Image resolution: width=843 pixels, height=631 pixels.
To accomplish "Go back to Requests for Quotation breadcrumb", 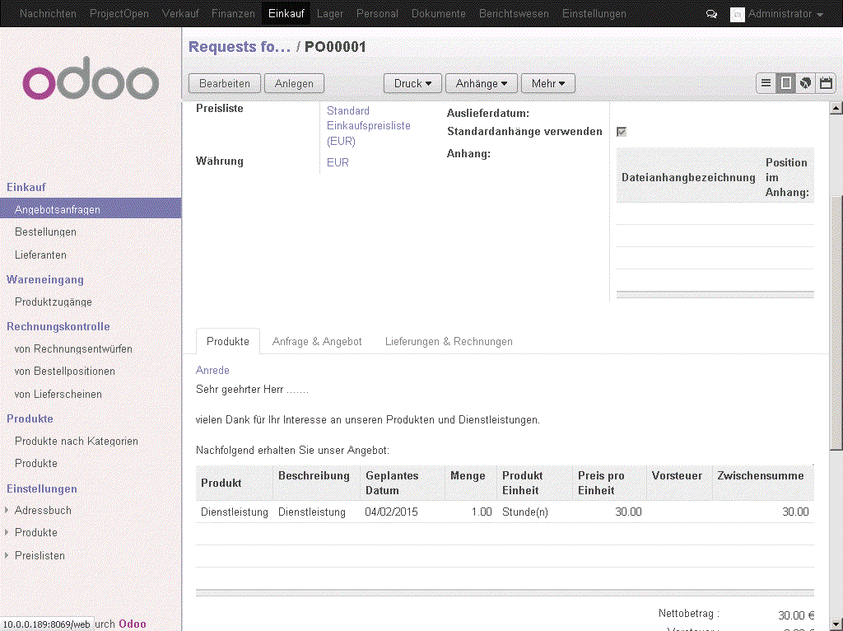I will pos(240,47).
